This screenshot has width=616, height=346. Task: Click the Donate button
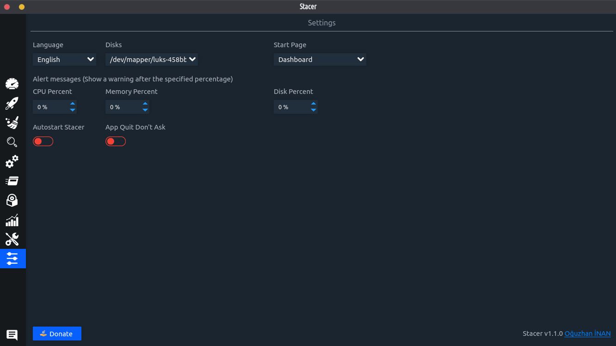click(57, 334)
